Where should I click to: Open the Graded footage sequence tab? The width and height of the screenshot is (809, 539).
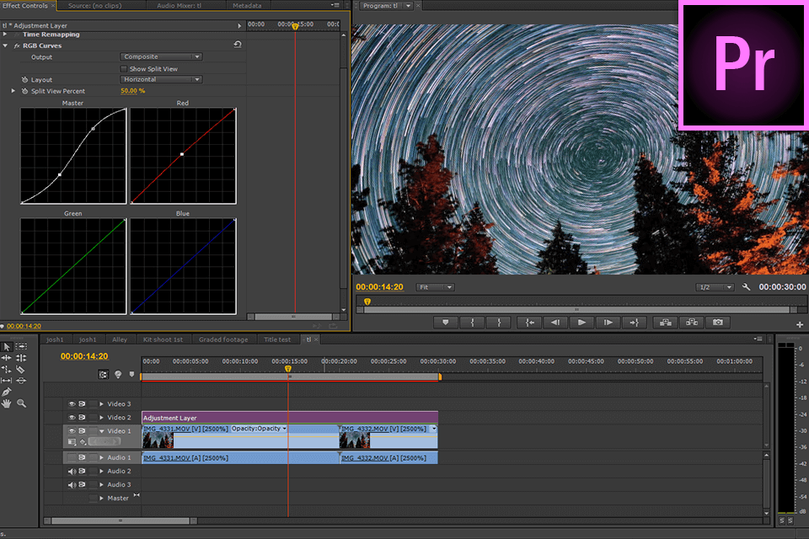(223, 339)
